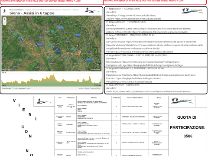
Task: Click the QUOTA DI PARTECIPAZIONE 350€ box
Action: [x=188, y=124]
